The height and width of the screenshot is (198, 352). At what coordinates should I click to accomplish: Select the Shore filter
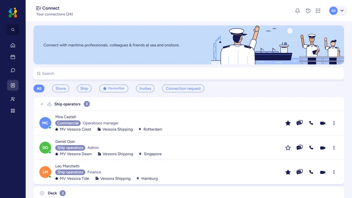click(61, 88)
